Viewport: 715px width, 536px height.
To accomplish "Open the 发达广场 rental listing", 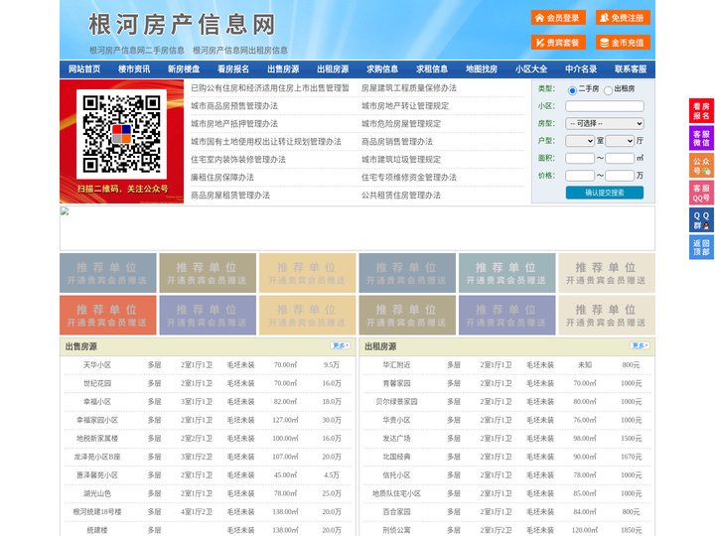I will click(x=396, y=439).
